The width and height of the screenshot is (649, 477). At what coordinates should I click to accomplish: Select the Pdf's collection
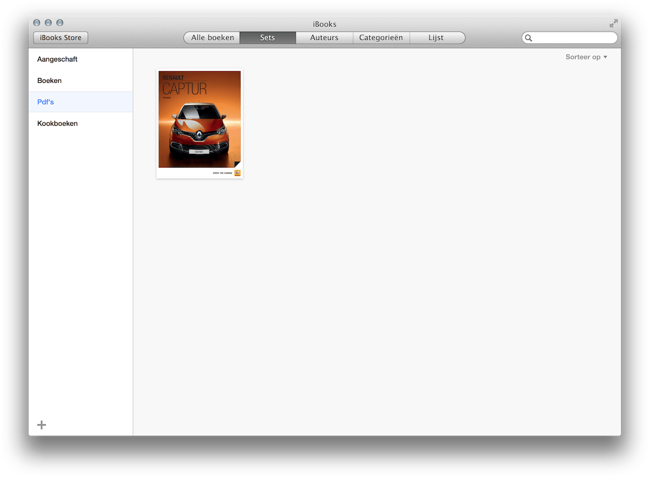point(46,102)
